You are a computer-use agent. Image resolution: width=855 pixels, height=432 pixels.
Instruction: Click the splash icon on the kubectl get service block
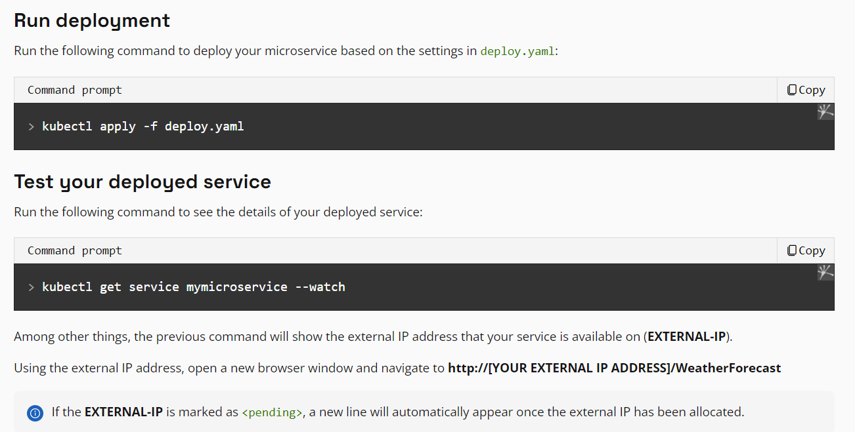click(825, 272)
